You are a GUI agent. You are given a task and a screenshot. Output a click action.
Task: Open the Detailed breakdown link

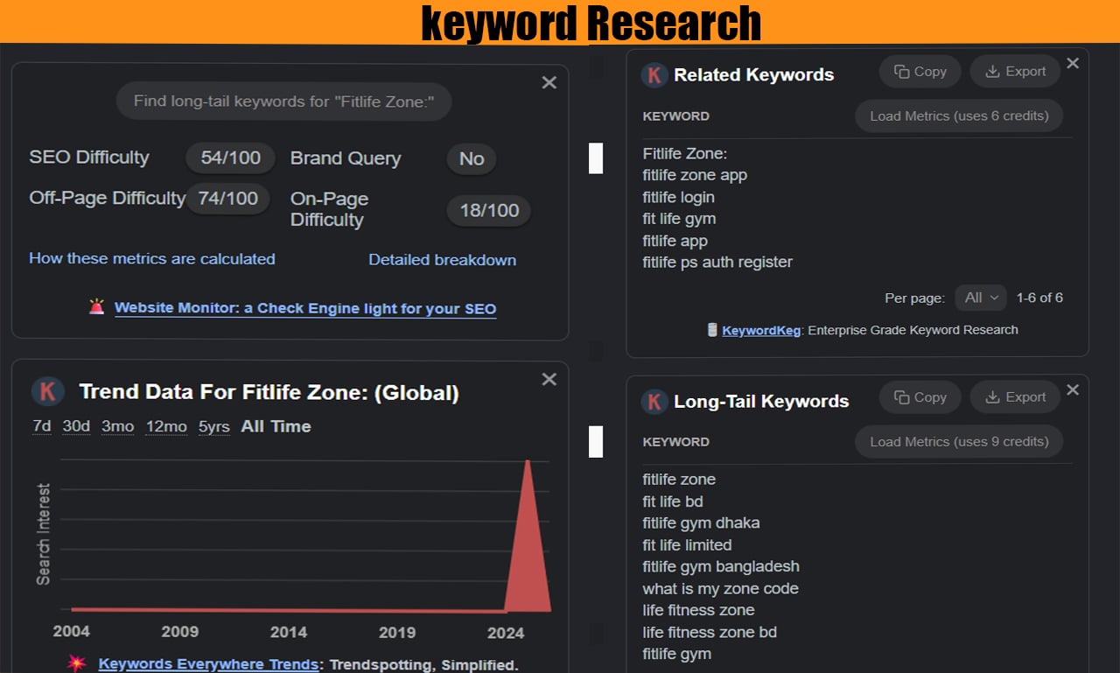point(442,260)
